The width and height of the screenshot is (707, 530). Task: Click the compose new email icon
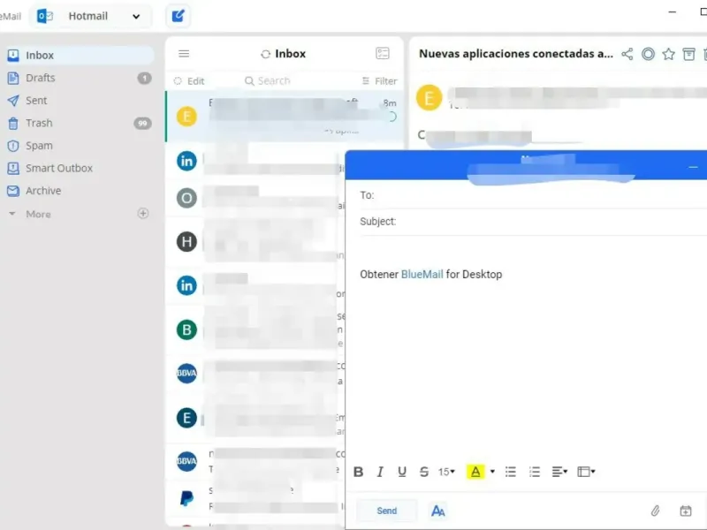(179, 16)
